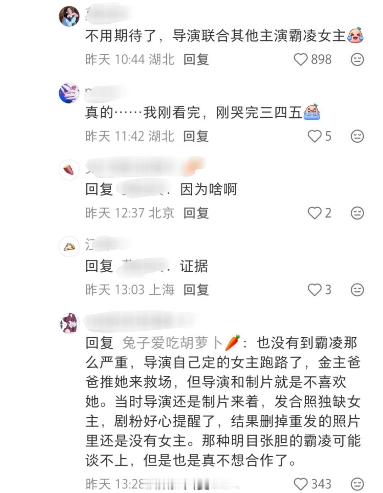Like the comment asking 因为啥啊

(x=314, y=213)
